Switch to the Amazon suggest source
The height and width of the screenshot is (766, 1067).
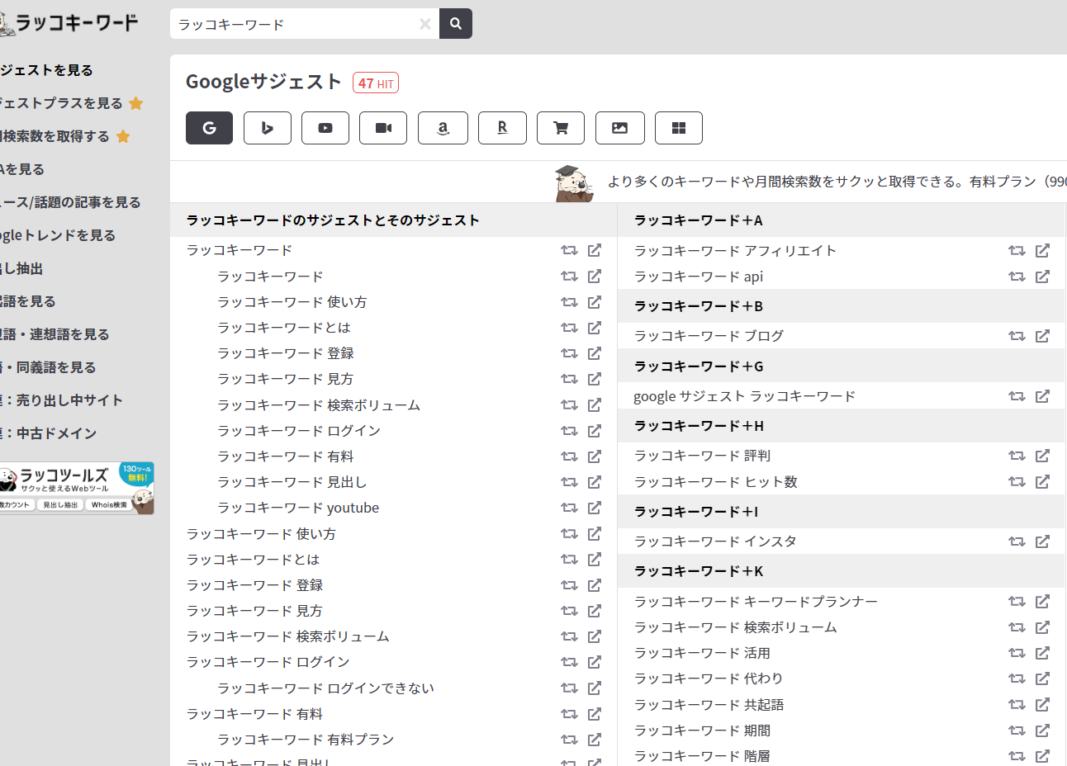pyautogui.click(x=443, y=128)
